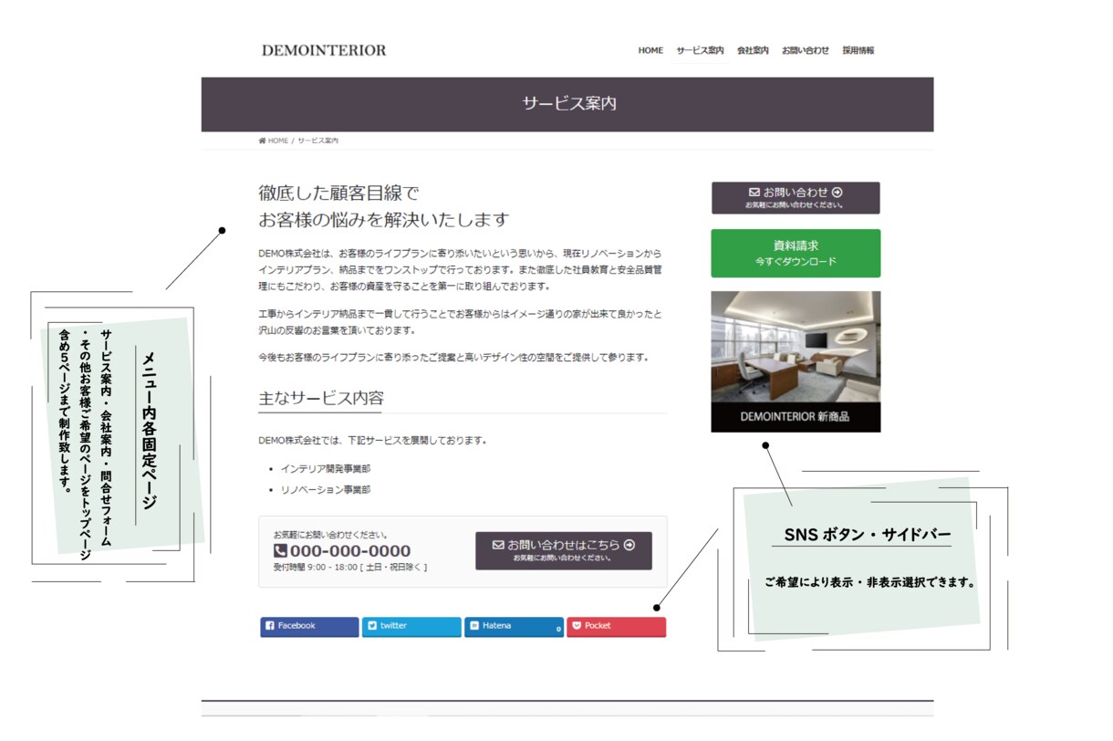The image size is (1113, 741).
Task: Click the 受付時間 9:00 - 18:00 text
Action: click(x=350, y=567)
